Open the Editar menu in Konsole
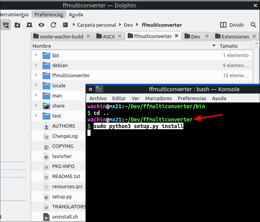260x222 pixels. [119, 98]
